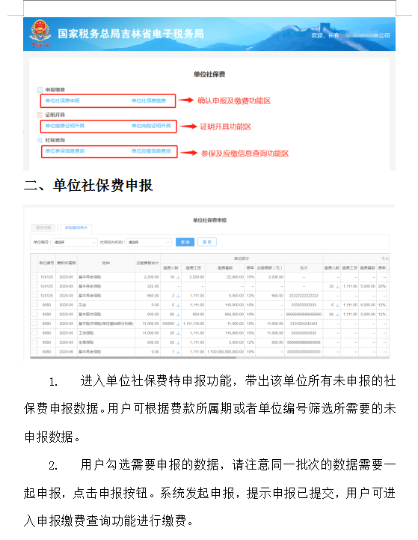This screenshot has width=418, height=540.
Task: Click batch cell 22222222222222
Action: pyautogui.click(x=304, y=296)
